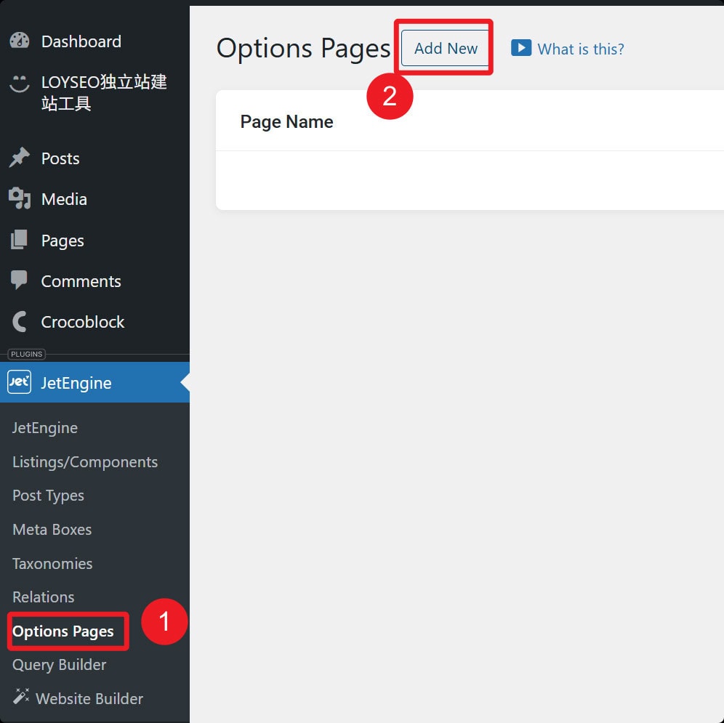
Task: Click the Dashboard gauge icon
Action: click(x=20, y=41)
